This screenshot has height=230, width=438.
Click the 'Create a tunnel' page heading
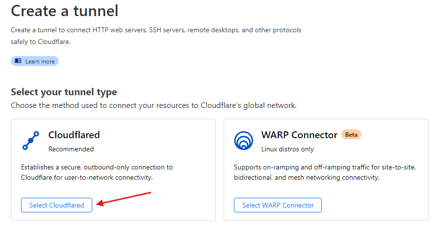[x=64, y=11]
